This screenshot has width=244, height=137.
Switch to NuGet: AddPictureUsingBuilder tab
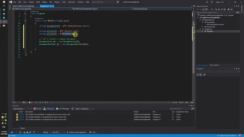coord(24,6)
